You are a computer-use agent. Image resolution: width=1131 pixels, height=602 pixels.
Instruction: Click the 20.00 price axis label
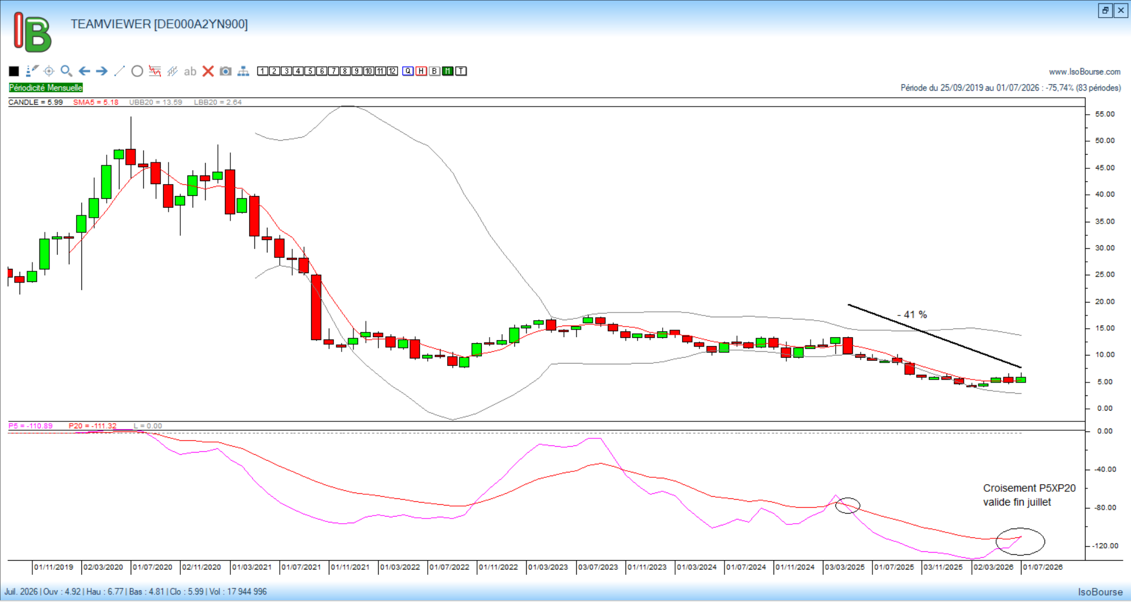(x=1105, y=302)
